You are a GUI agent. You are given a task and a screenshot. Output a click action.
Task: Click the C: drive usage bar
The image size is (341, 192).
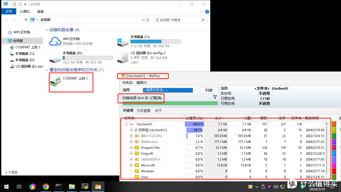click(155, 41)
